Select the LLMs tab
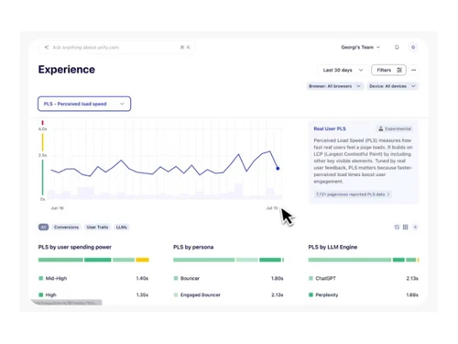The width and height of the screenshot is (458, 344). pyautogui.click(x=122, y=227)
